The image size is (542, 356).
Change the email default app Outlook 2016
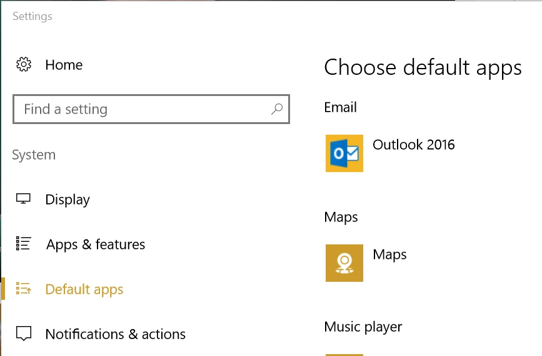414,145
